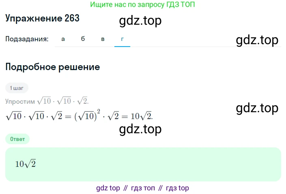286x194 pixels.
Task: Open subtask tab в
Action: coord(103,39)
